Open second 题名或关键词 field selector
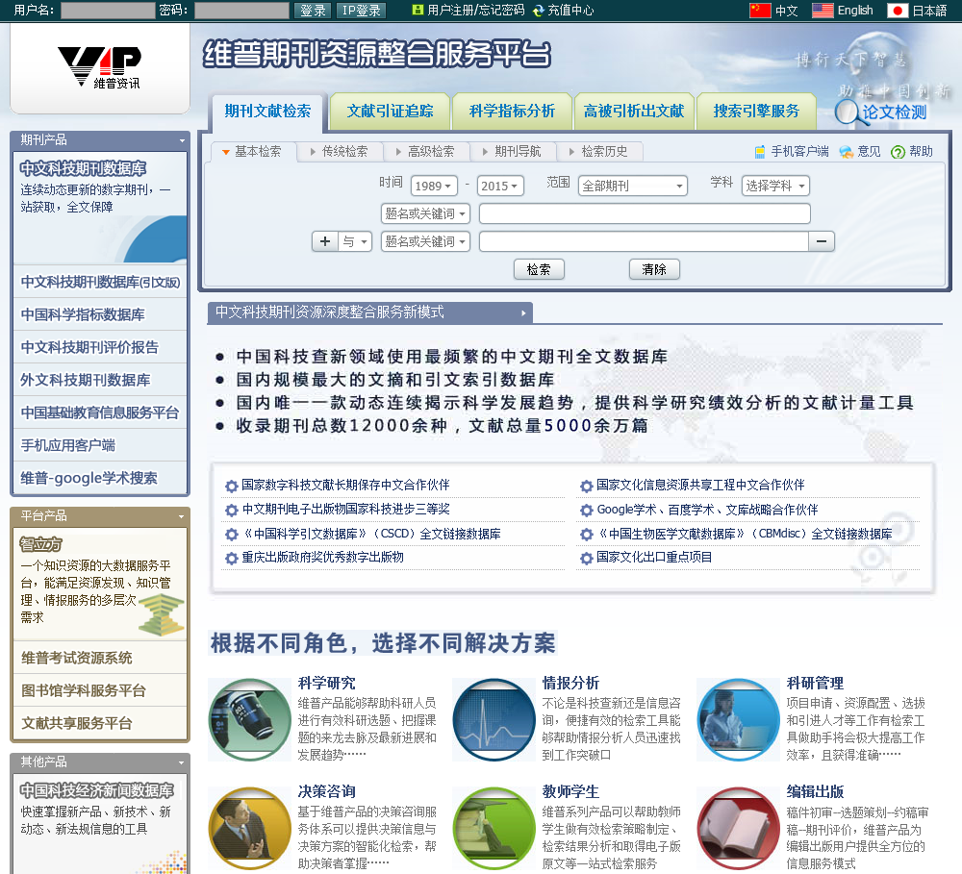The width and height of the screenshot is (962, 874). pos(425,241)
